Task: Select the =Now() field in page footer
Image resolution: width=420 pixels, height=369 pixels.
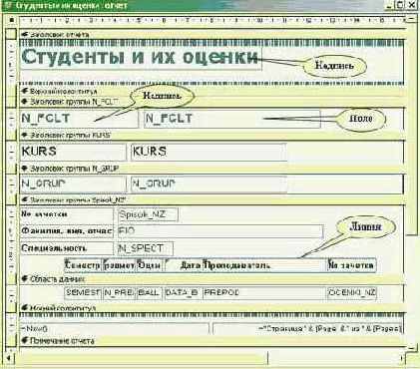Action: coord(115,328)
